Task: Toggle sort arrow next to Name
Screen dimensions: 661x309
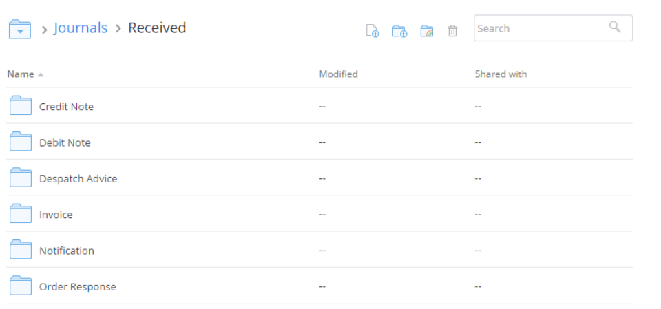Action: pyautogui.click(x=41, y=74)
